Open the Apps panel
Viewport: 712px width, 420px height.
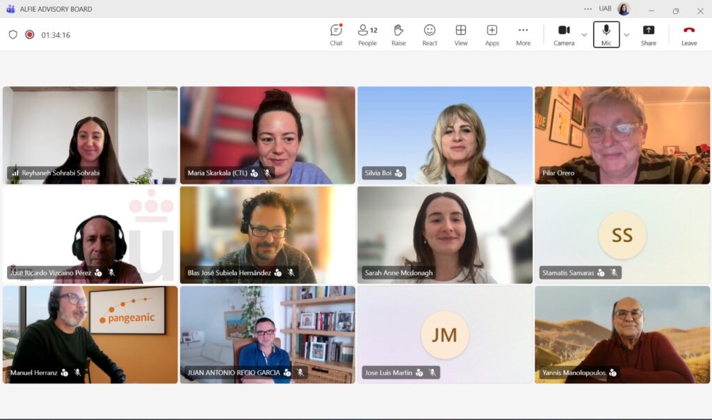(x=492, y=34)
